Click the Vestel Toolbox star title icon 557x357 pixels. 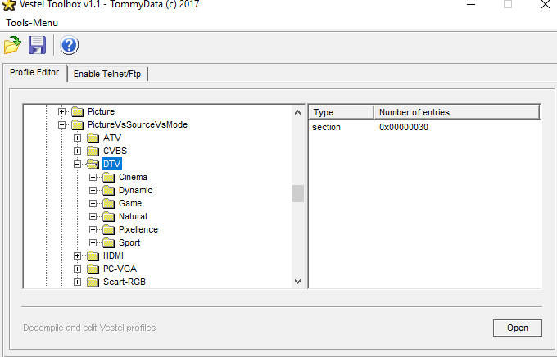pos(9,5)
